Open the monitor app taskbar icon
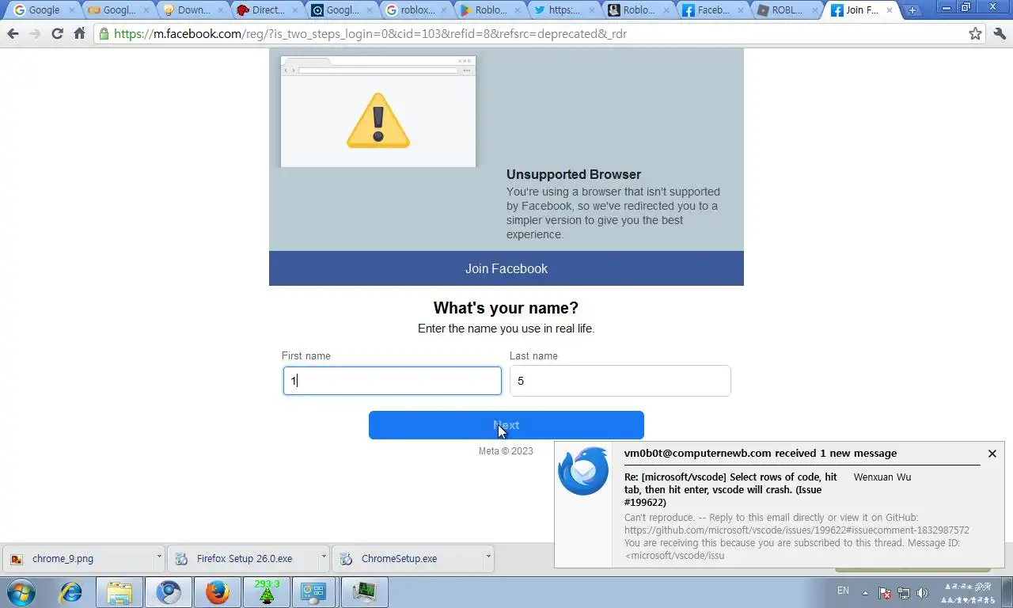The image size is (1013, 608). pyautogui.click(x=364, y=592)
